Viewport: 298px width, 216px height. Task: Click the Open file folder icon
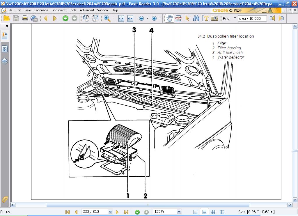click(7, 18)
